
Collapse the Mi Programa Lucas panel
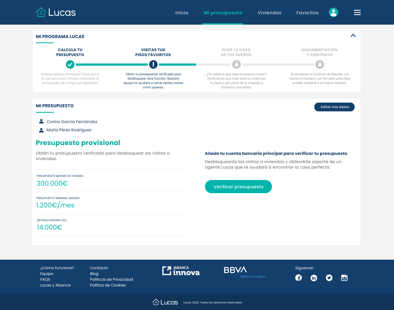coord(353,36)
